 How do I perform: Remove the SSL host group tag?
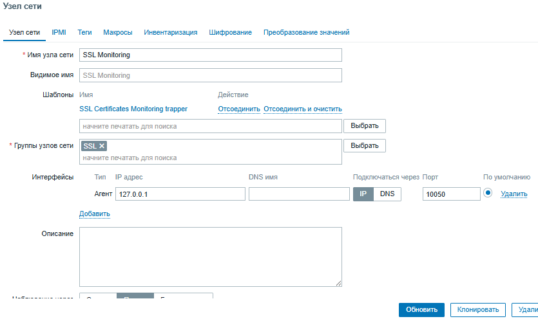pyautogui.click(x=102, y=146)
